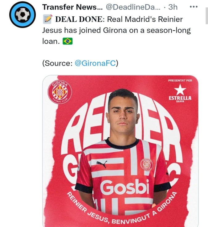This screenshot has height=227, width=208.
Task: Click the Transfer News account name
Action: pyautogui.click(x=72, y=7)
